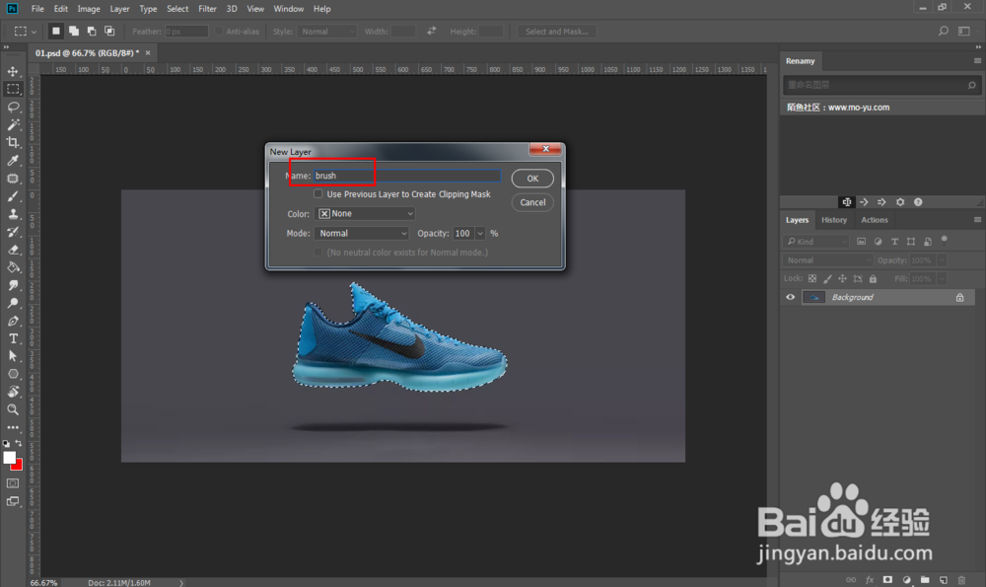Viewport: 986px width, 587px height.
Task: Click the Add to selection icon
Action: [x=74, y=31]
